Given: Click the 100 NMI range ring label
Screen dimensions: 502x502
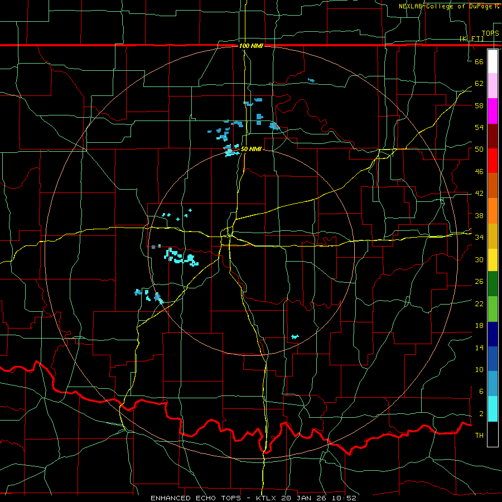Looking at the screenshot, I should [251, 46].
